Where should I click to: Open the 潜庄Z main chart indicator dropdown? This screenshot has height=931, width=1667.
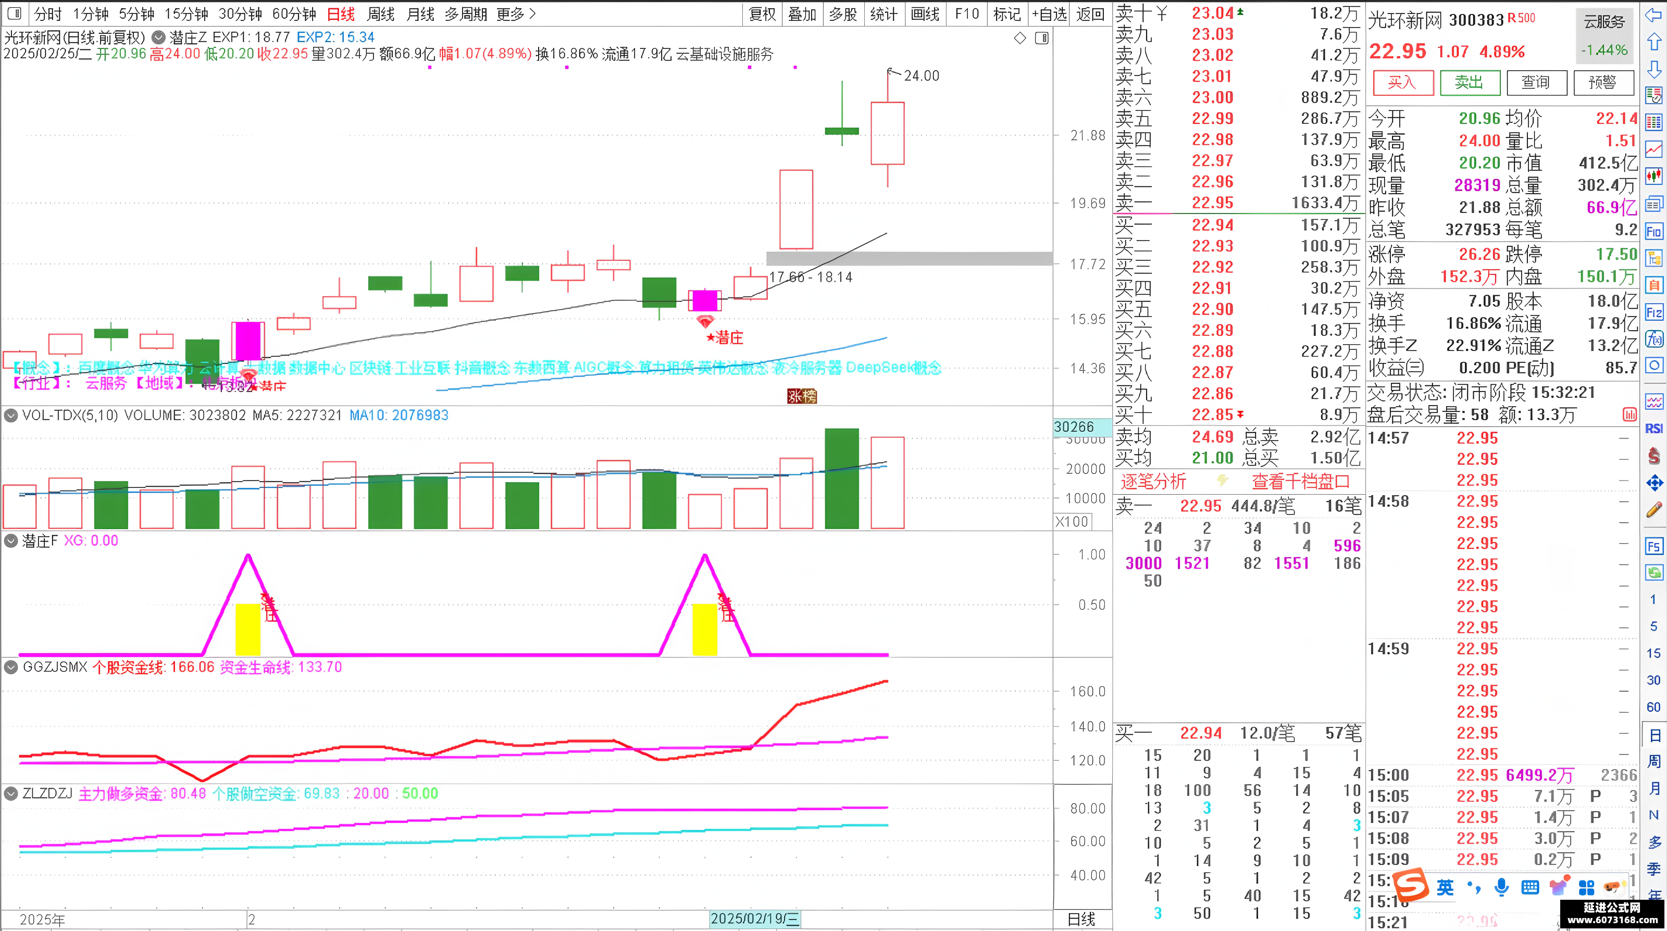[x=158, y=37]
